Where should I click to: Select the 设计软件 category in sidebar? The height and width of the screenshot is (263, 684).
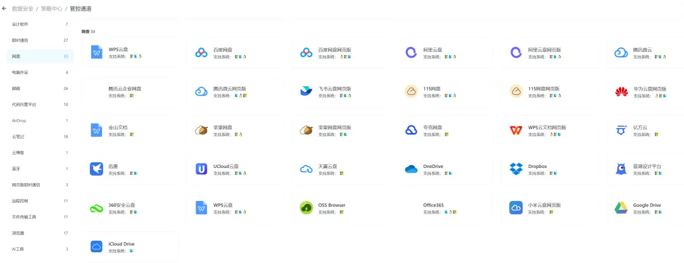40,24
